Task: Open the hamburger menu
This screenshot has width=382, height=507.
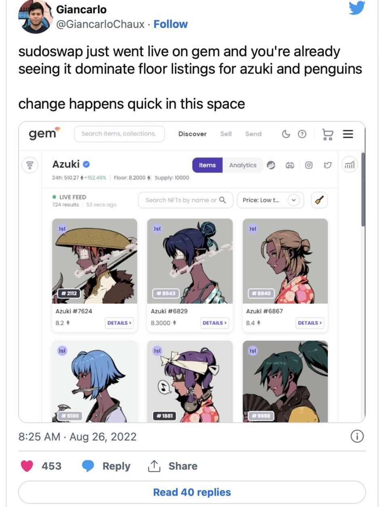Action: tap(348, 134)
